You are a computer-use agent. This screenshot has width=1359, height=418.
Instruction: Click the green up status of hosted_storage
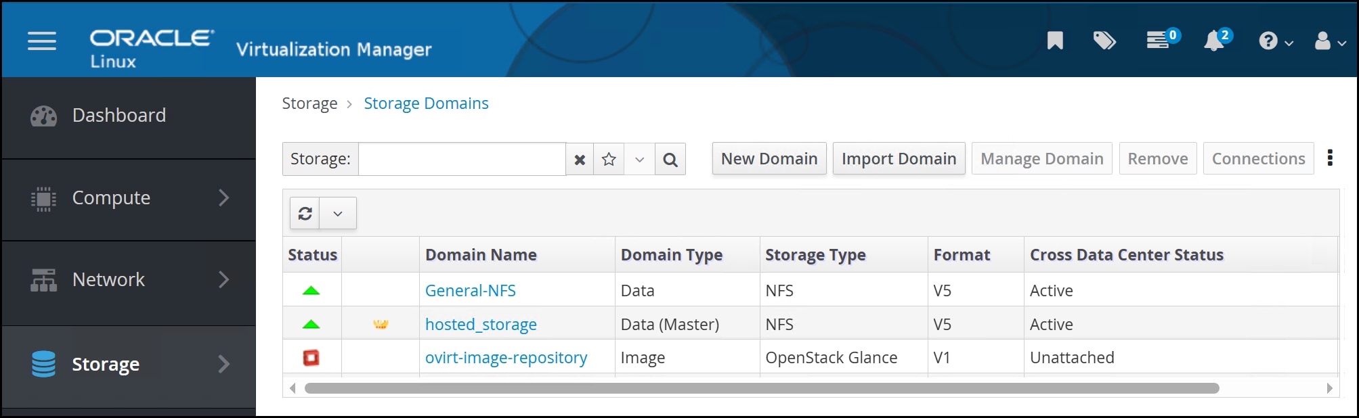click(311, 324)
